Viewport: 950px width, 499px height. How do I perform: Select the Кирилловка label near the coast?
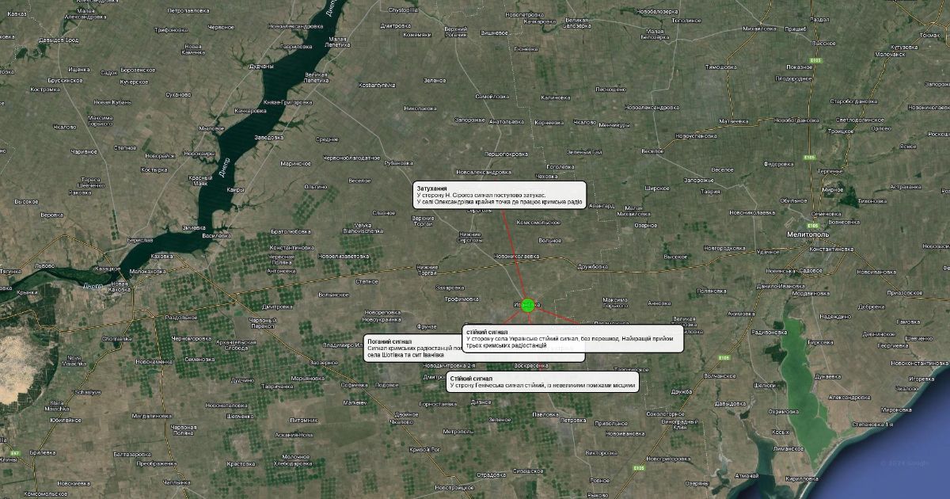pos(801,478)
